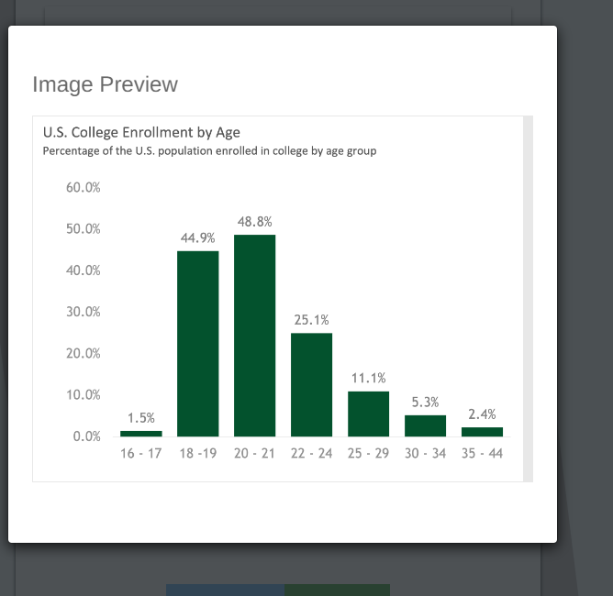613x596 pixels.
Task: Click the 10.0% y-axis label
Action: click(x=84, y=395)
